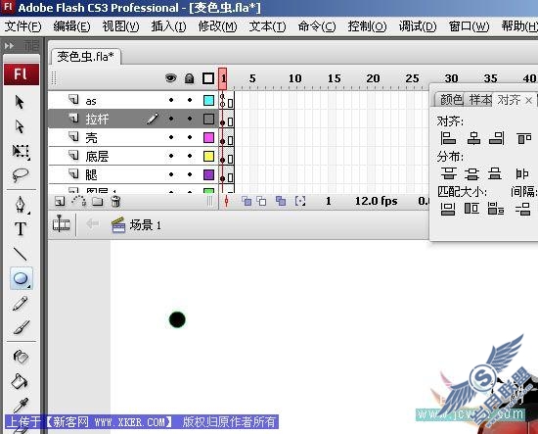Toggle visibility dot of 腿 layer
Screen dimensions: 538x434
point(171,174)
